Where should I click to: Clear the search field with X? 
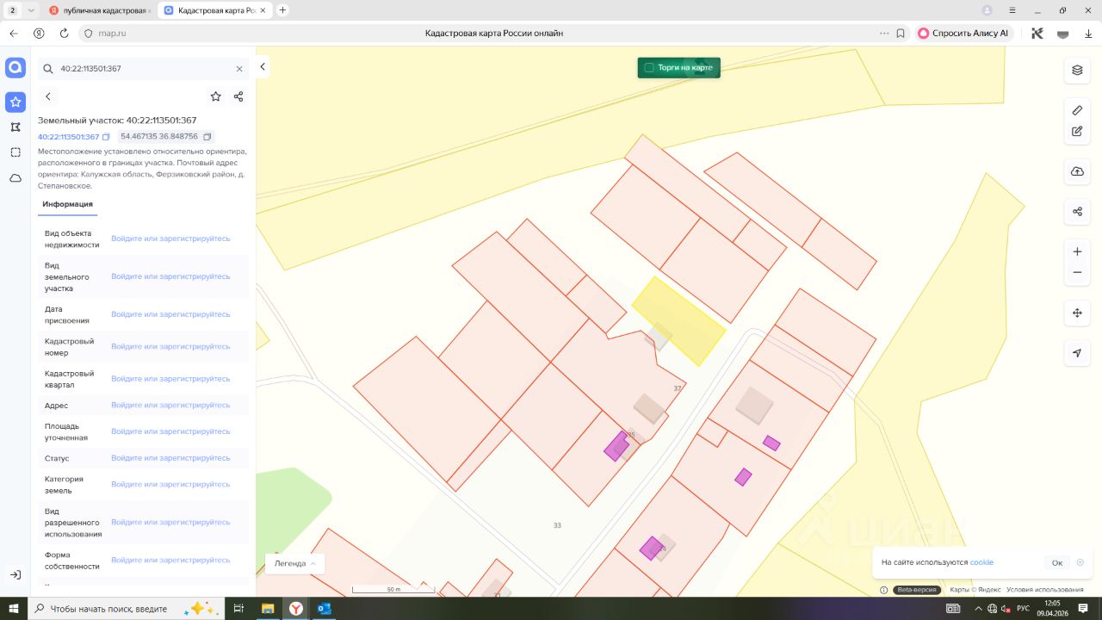pos(239,68)
